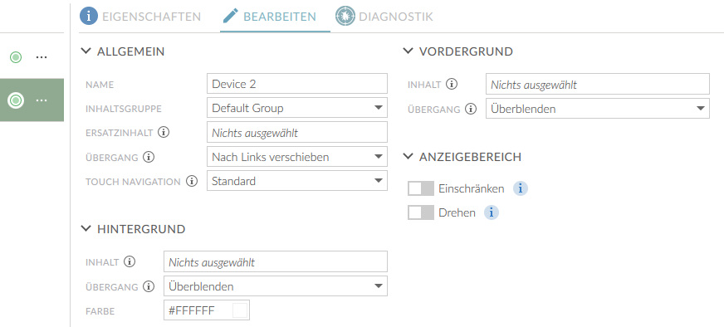
Task: Show info for Hintergrund Inhalt
Action: [x=130, y=262]
